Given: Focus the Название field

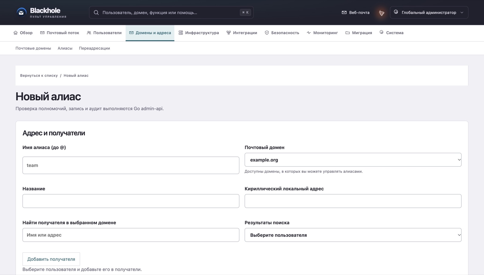Looking at the screenshot, I should tap(131, 201).
